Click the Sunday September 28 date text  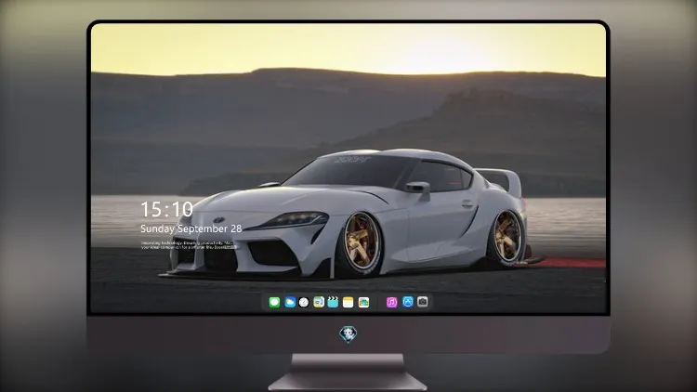(x=191, y=229)
